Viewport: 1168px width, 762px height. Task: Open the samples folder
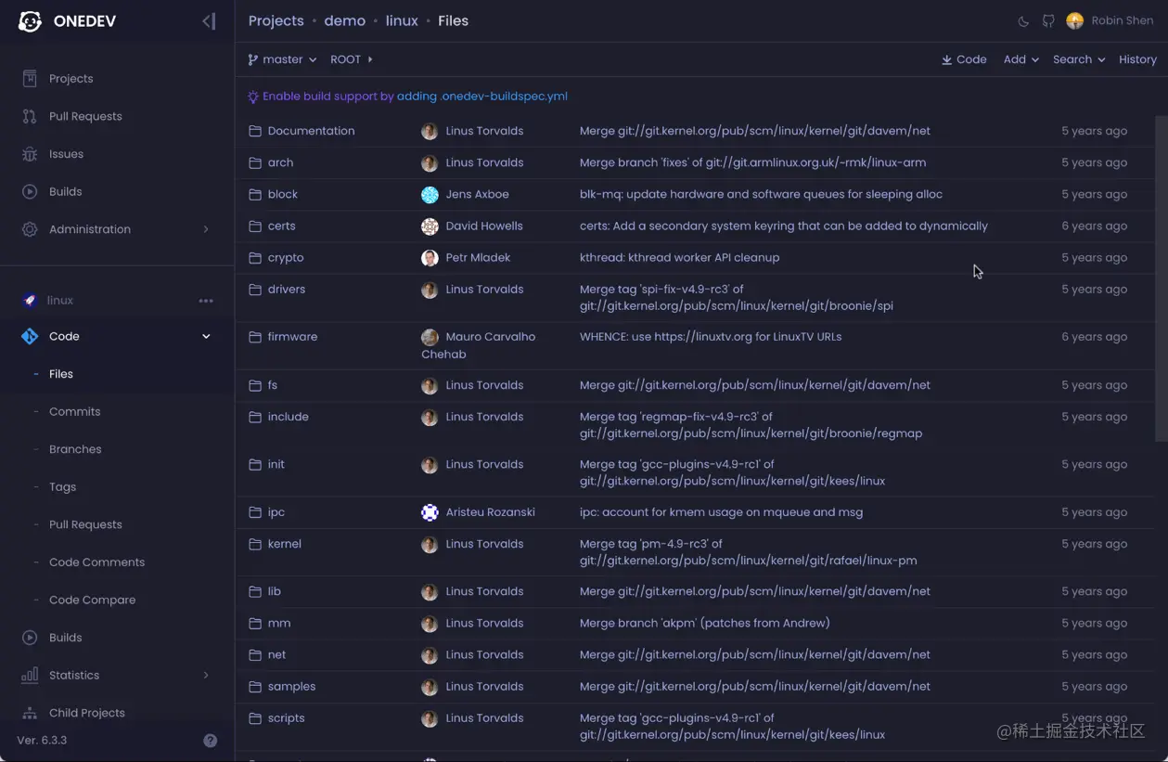coord(291,687)
